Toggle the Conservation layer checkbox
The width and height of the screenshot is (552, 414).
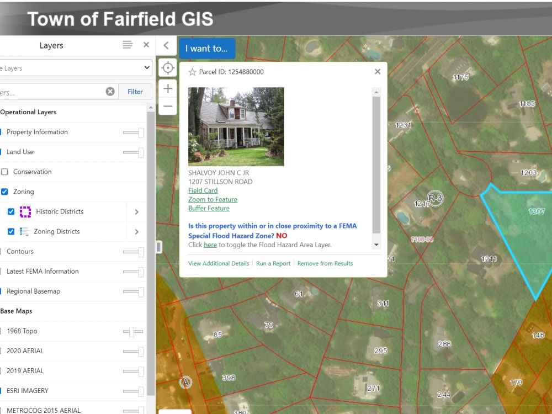click(4, 172)
